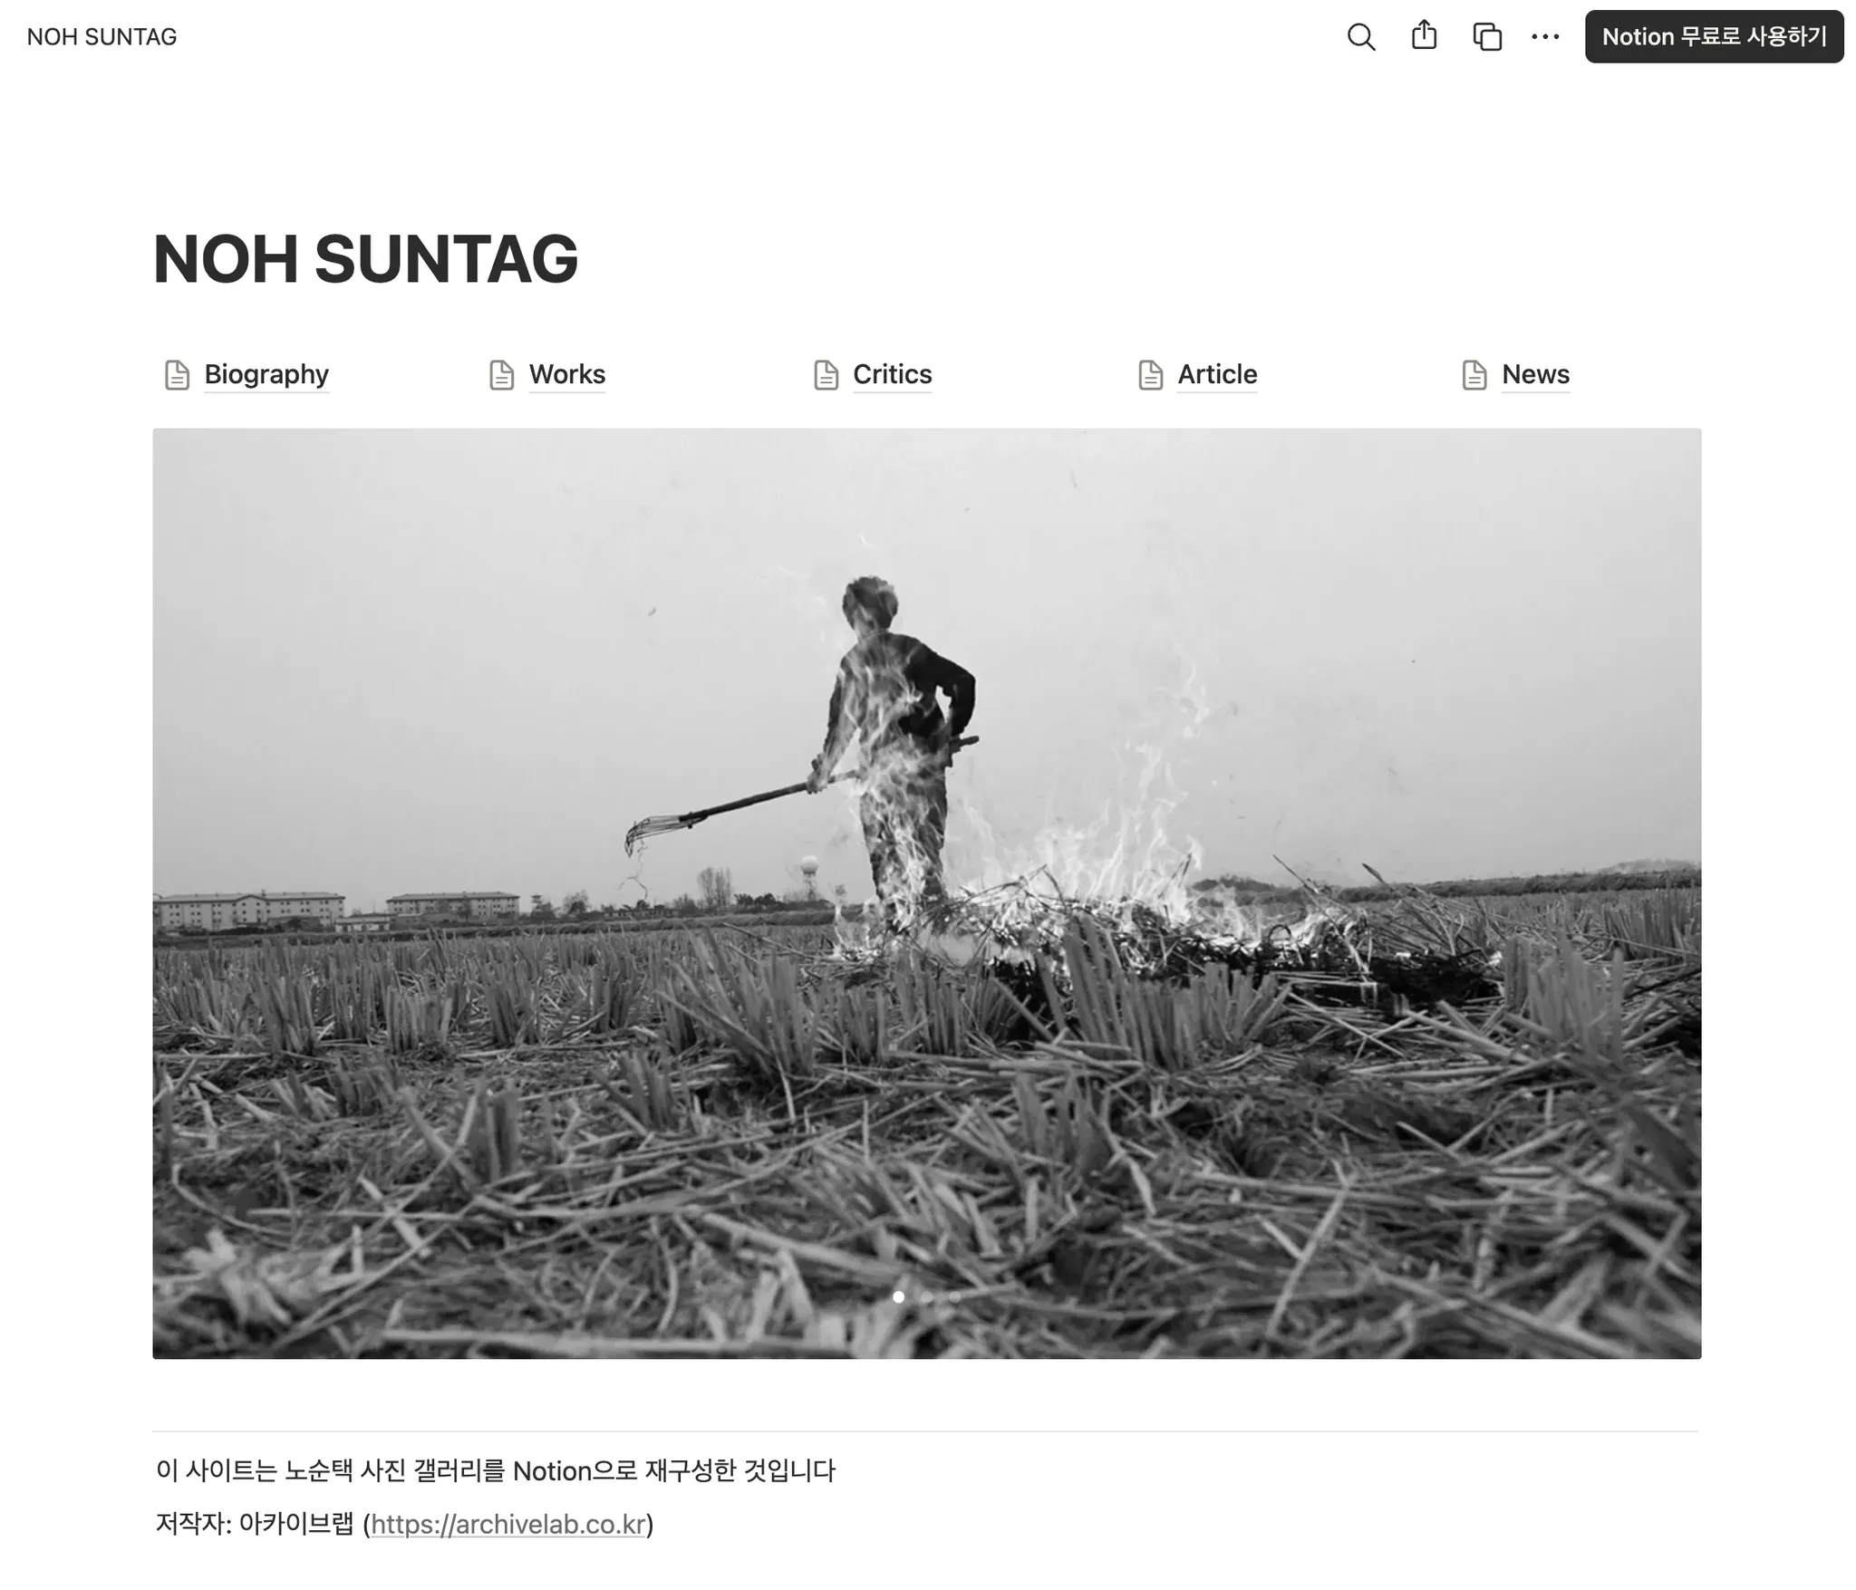Navigate to the Article page
The height and width of the screenshot is (1590, 1856).
click(1217, 374)
